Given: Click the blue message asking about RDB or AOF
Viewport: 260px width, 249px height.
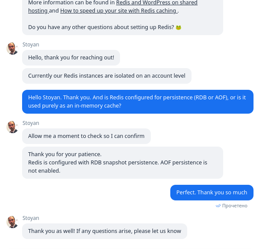Looking at the screenshot, I should (138, 102).
